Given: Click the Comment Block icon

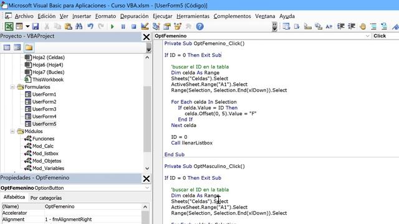Looking at the screenshot, I should click(x=373, y=26).
